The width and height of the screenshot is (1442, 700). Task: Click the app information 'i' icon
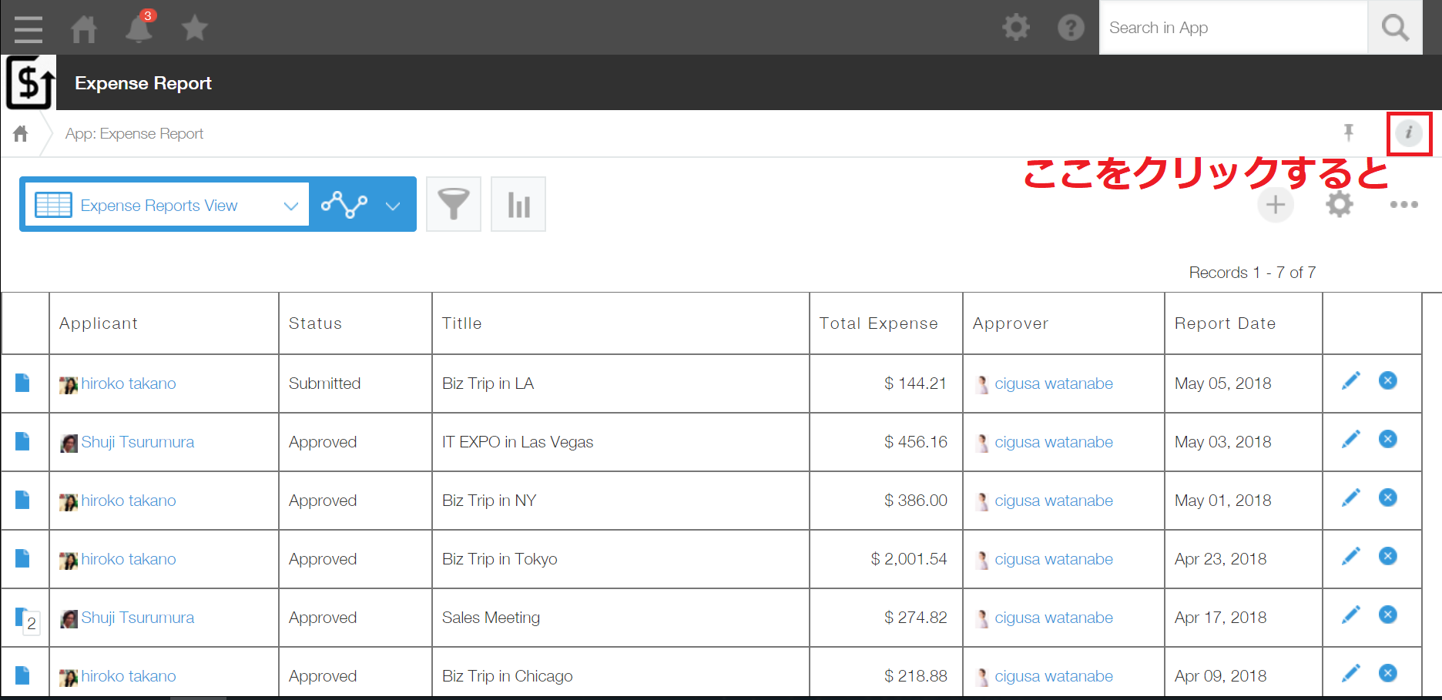point(1408,133)
